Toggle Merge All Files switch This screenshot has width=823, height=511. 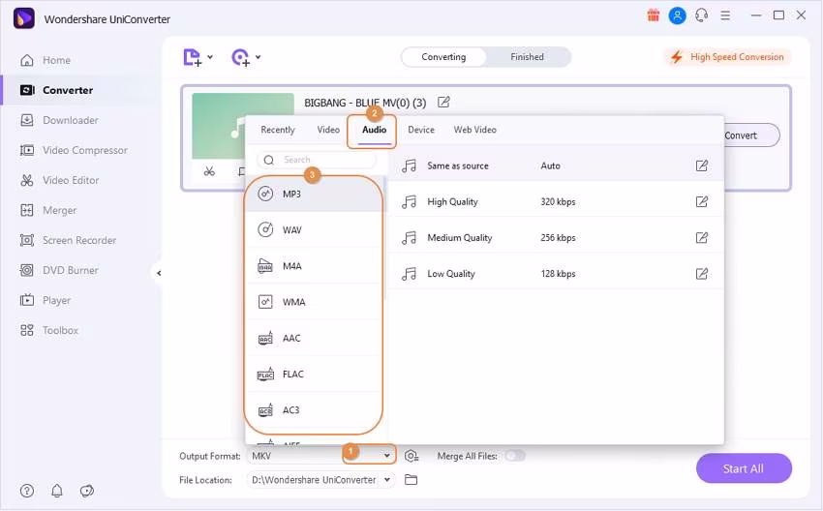coord(515,456)
